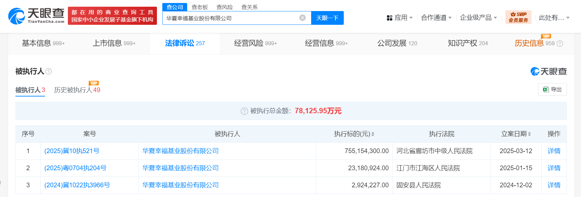Click the 序号 column header
This screenshot has height=197, width=581.
(x=28, y=134)
